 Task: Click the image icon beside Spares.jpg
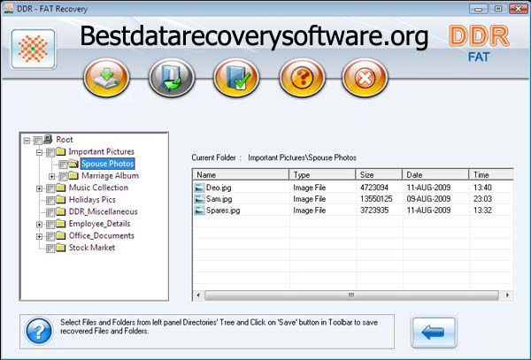point(200,211)
